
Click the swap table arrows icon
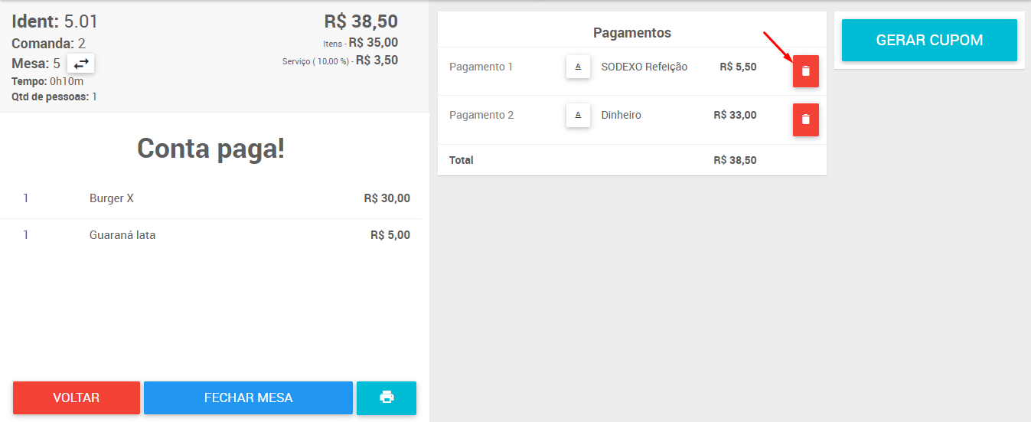(x=81, y=64)
